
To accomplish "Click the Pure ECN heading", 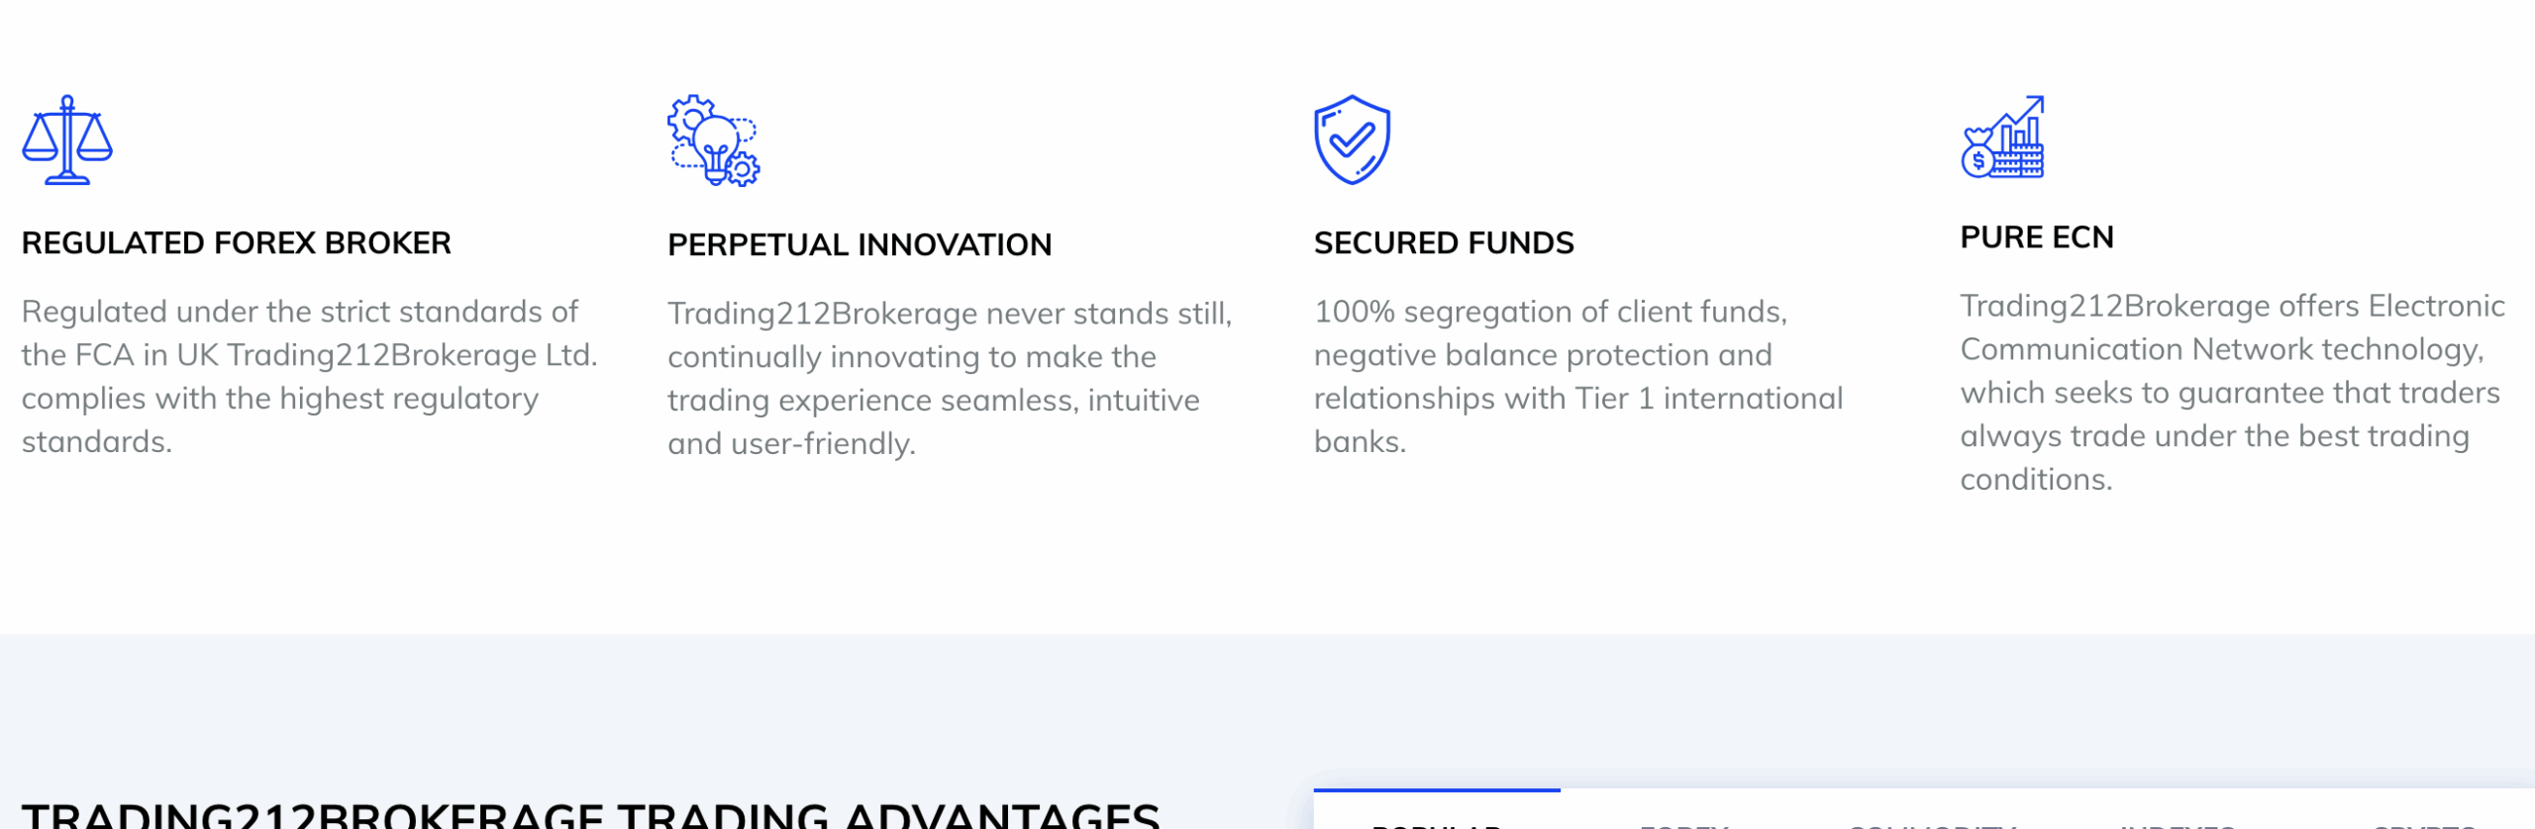I will 2037,237.
